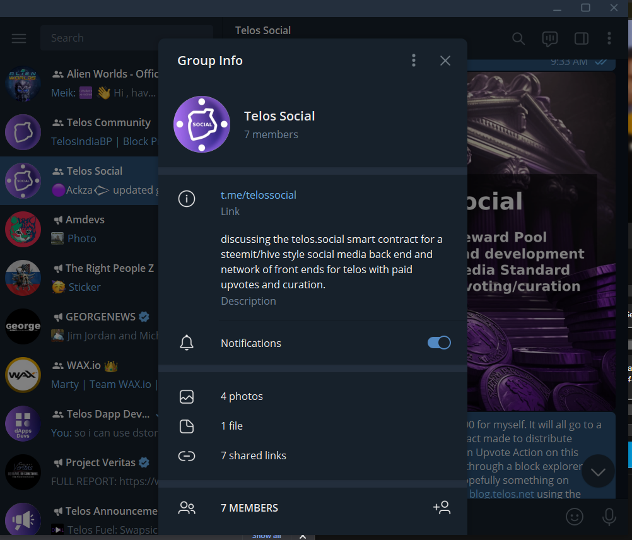
Task: Click the 7 MEMBERS heading
Action: click(250, 508)
